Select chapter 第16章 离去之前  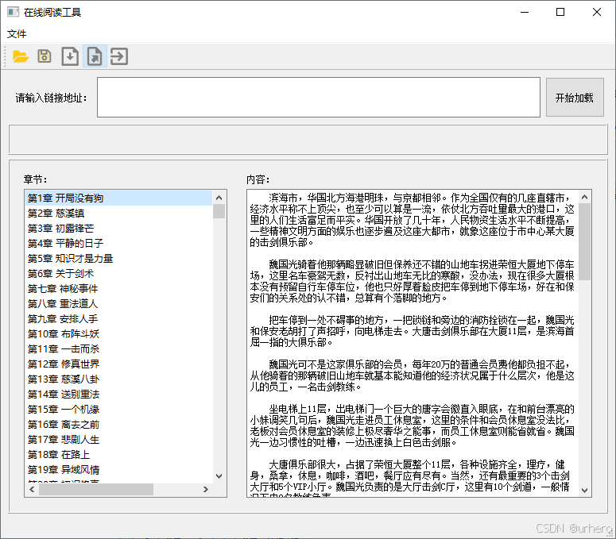click(118, 425)
